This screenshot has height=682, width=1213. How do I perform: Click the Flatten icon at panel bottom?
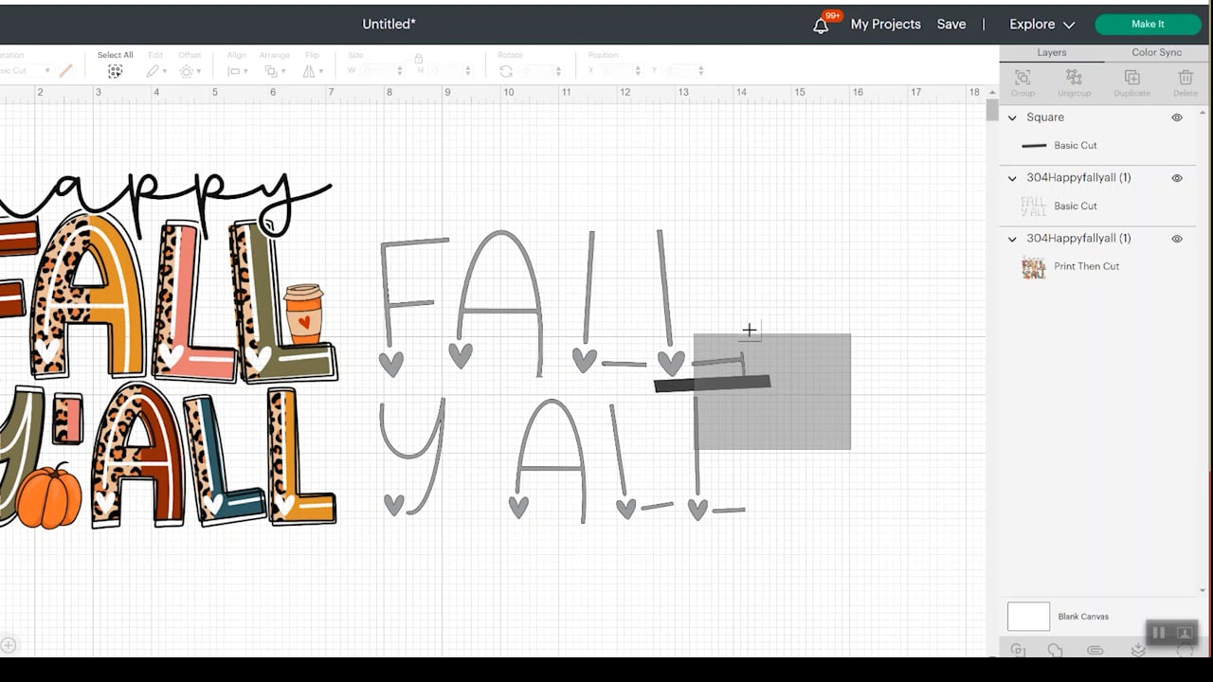click(x=1138, y=650)
